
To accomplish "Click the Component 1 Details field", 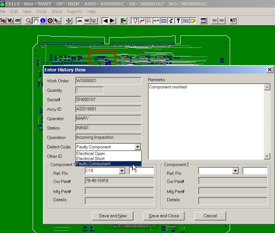I will point(120,201).
